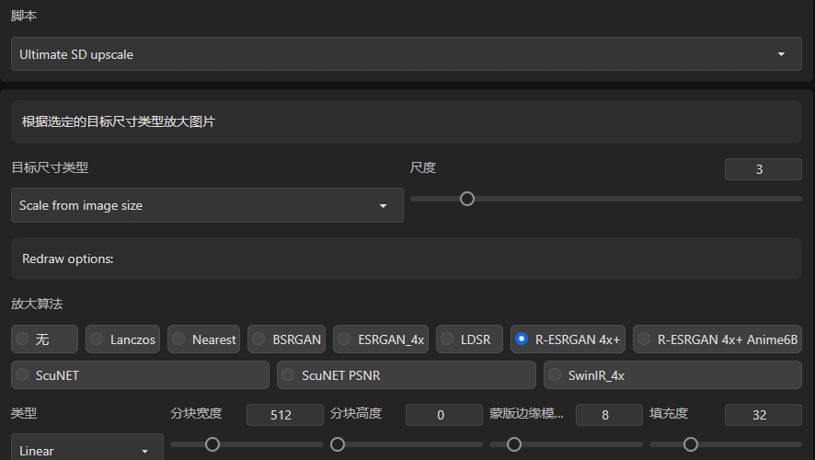Select the SwinIR_4x upscaler
The image size is (815, 460).
coord(672,374)
